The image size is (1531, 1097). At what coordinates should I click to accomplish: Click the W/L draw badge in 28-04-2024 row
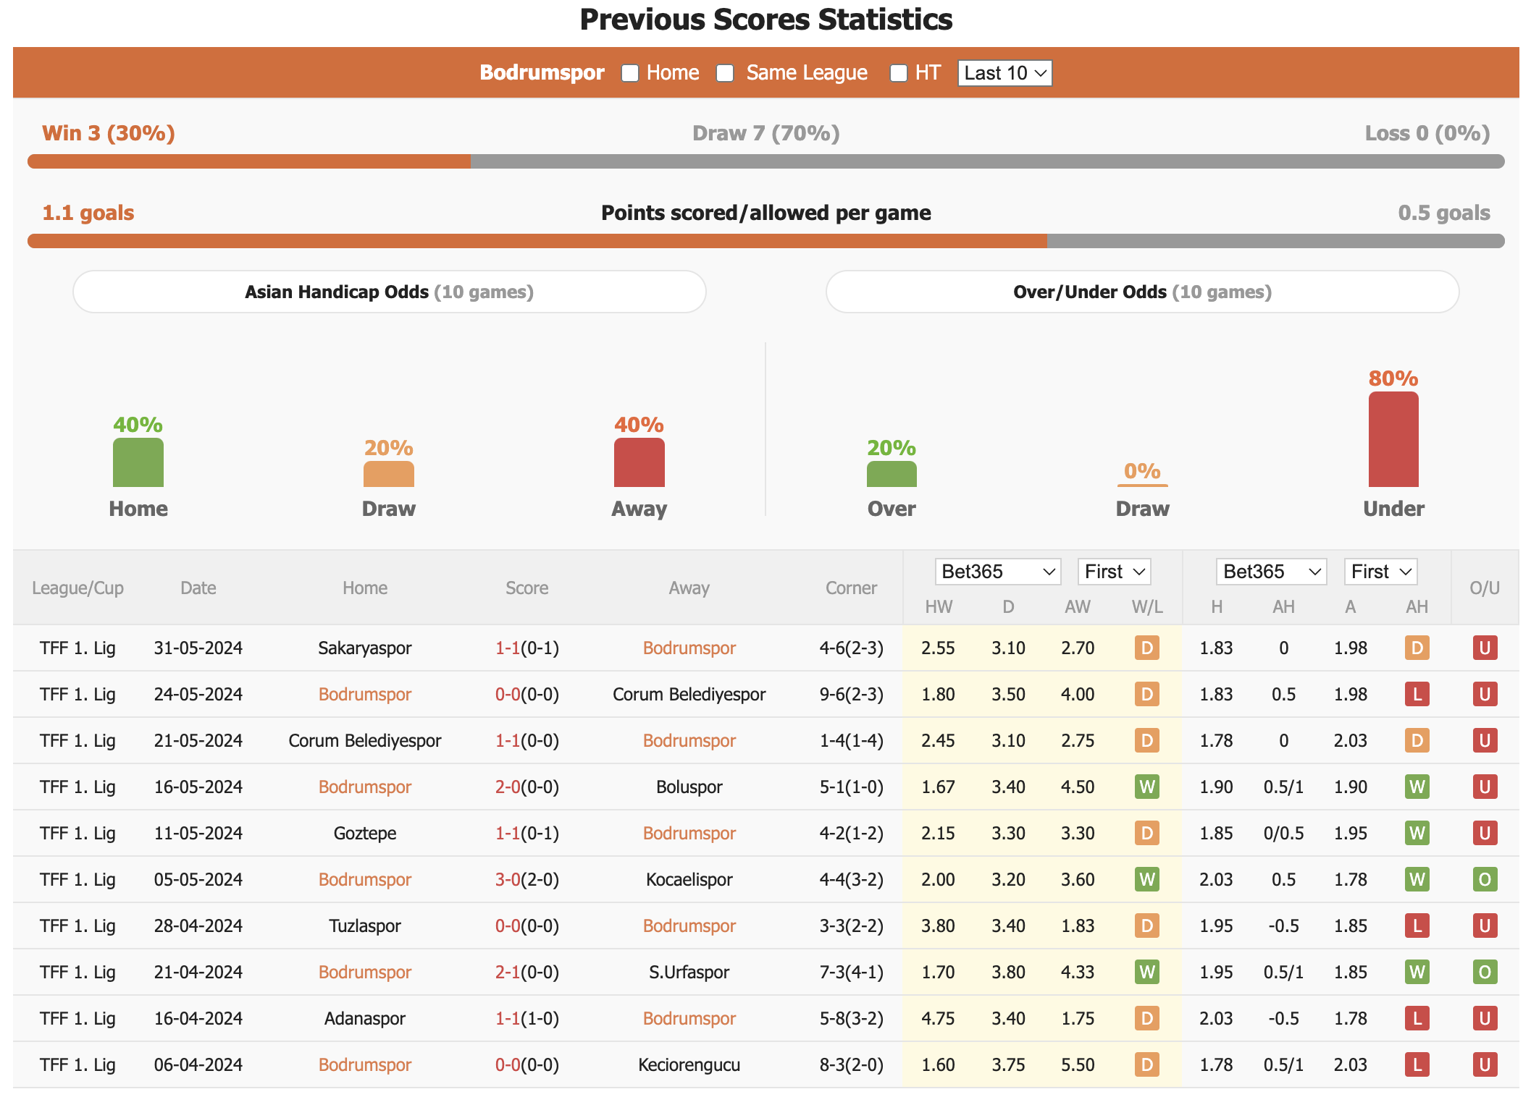1147,926
